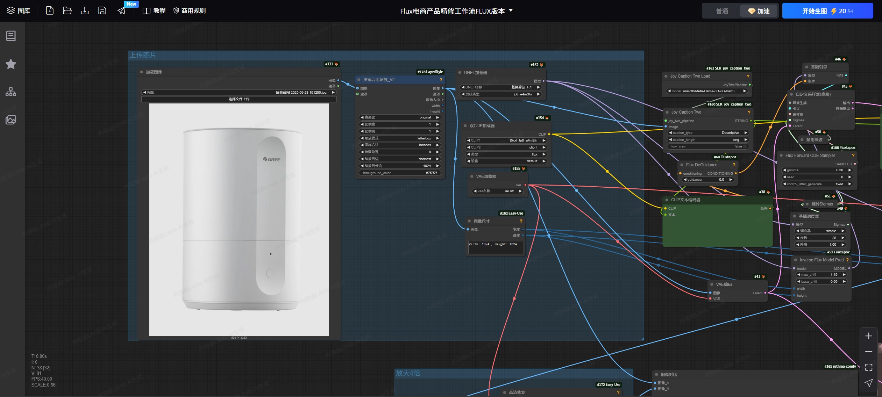Open the favorites star sidebar icon
This screenshot has height=397, width=882.
pos(11,64)
